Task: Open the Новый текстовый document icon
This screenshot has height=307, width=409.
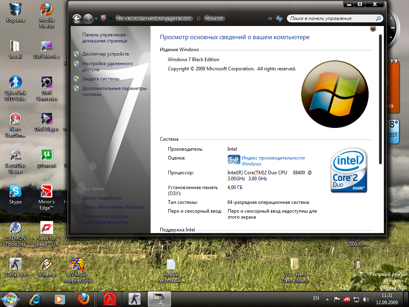Action: pyautogui.click(x=171, y=271)
